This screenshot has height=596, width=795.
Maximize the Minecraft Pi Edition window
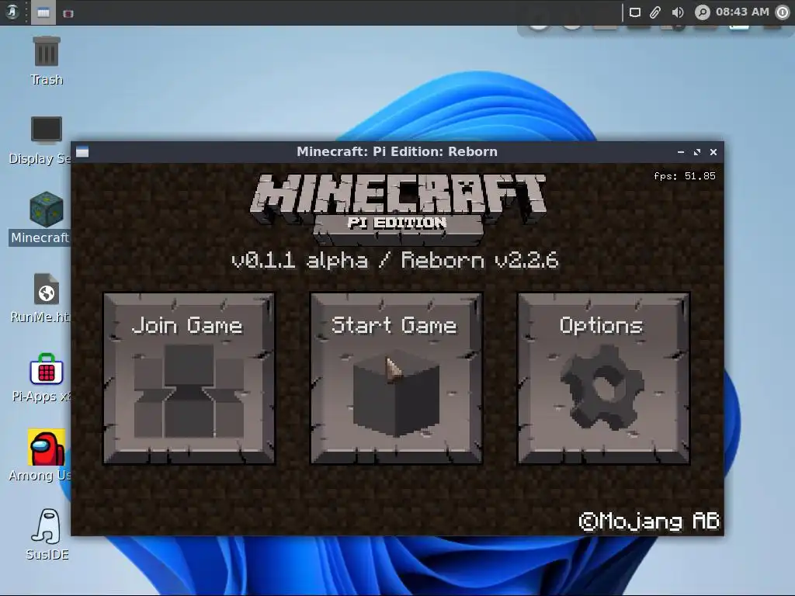coord(697,152)
